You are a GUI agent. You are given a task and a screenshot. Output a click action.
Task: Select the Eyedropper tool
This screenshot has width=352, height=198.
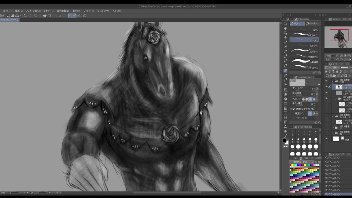(285, 51)
